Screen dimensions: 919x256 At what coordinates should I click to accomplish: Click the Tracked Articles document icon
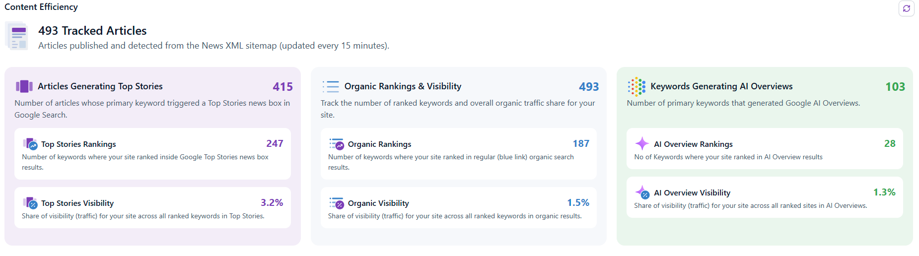coord(17,36)
